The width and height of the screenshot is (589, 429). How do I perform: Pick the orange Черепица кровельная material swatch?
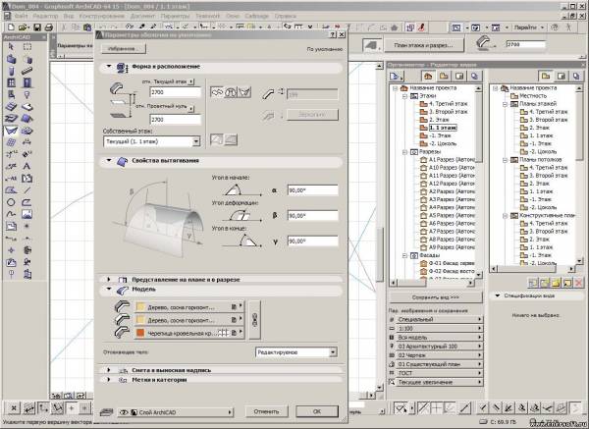(x=140, y=333)
